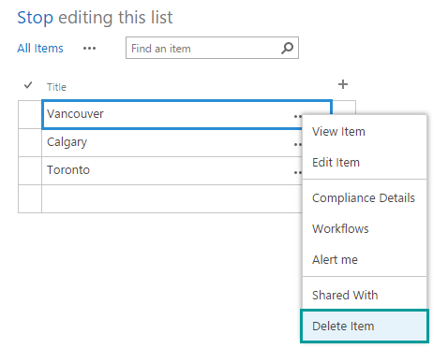The height and width of the screenshot is (363, 448).
Task: Click Stop editing this list link
Action: coord(95,18)
